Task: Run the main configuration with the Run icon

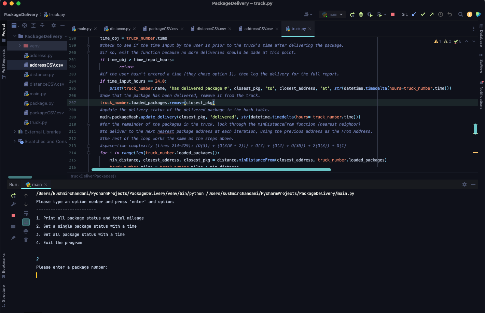Action: point(352,14)
